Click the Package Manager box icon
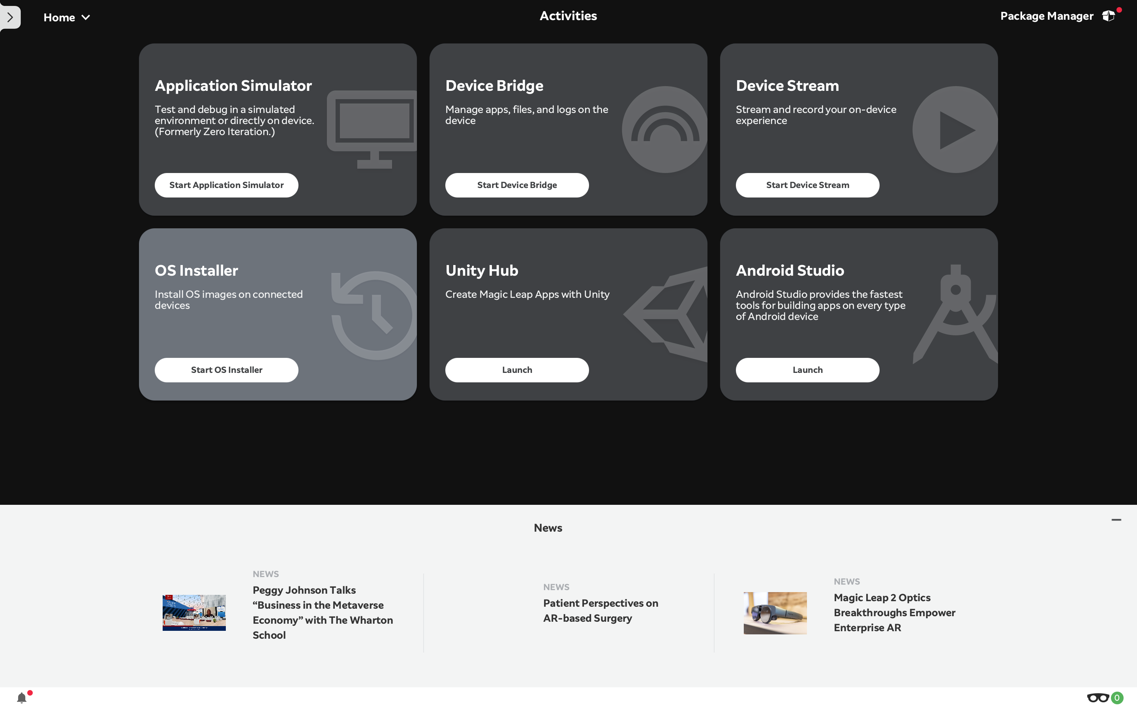This screenshot has height=711, width=1137. click(x=1108, y=16)
